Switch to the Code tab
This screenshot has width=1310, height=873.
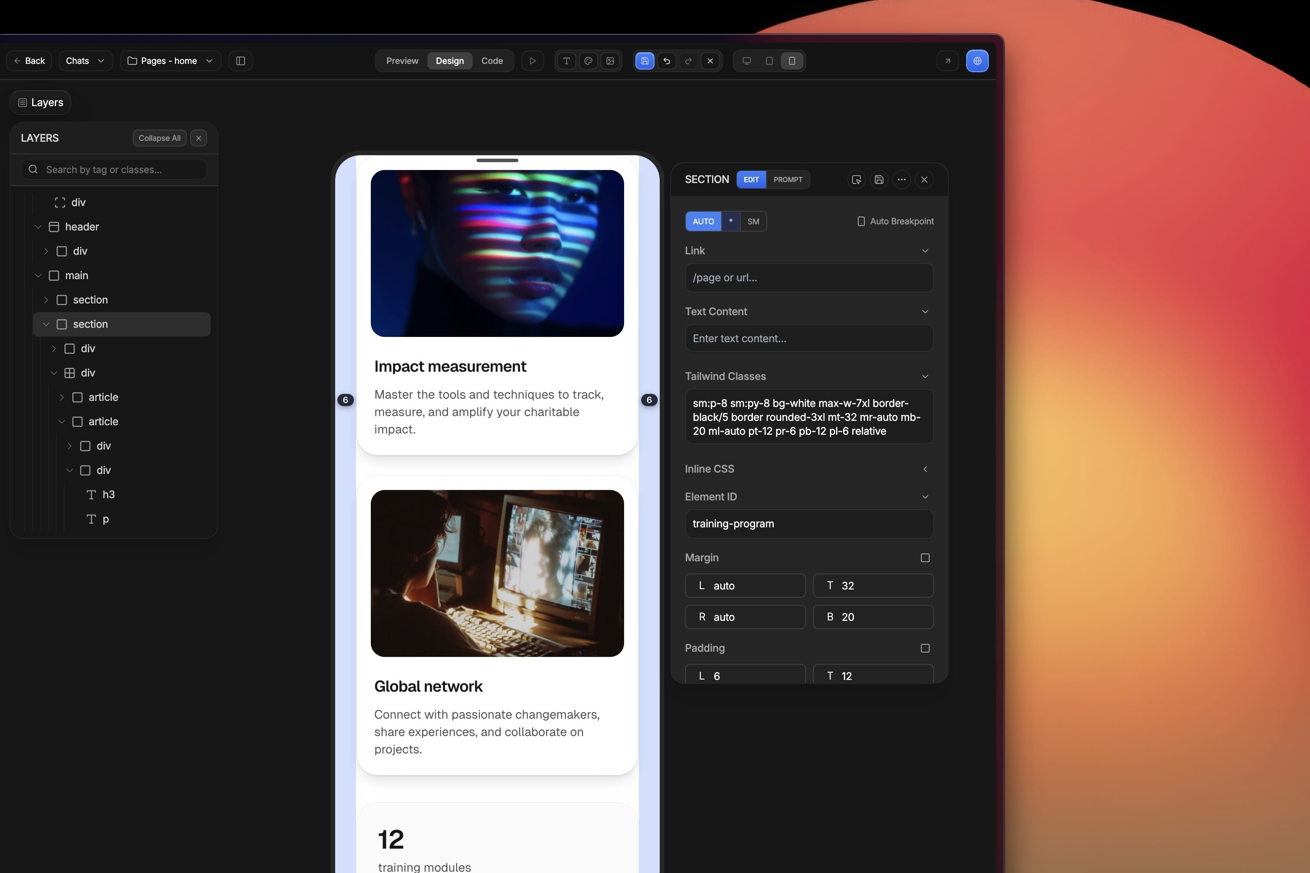point(492,61)
